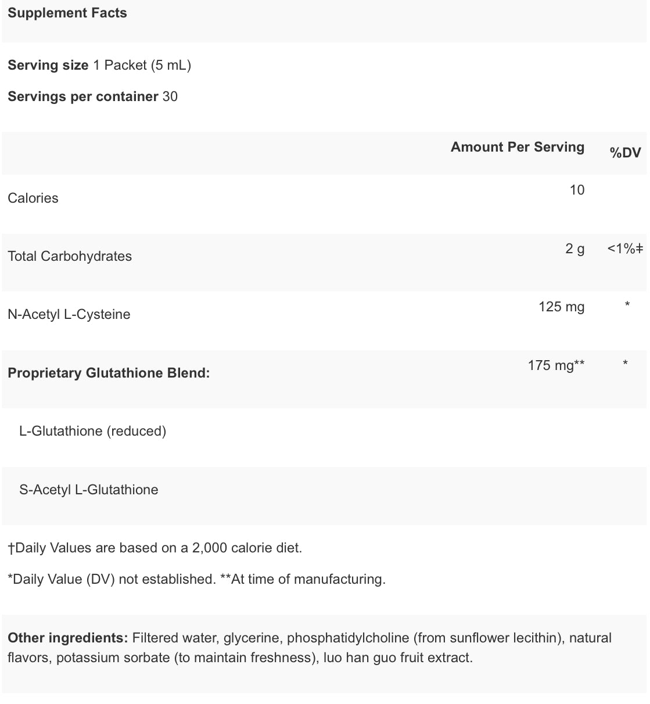Select the Calories row label
Viewport: 650px width, 704px height.
click(33, 198)
